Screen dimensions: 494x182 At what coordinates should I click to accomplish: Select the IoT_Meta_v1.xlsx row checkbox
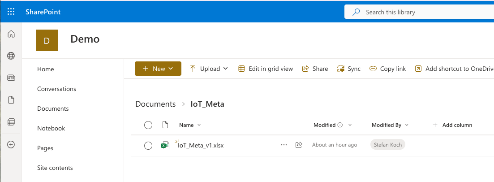[x=148, y=145]
